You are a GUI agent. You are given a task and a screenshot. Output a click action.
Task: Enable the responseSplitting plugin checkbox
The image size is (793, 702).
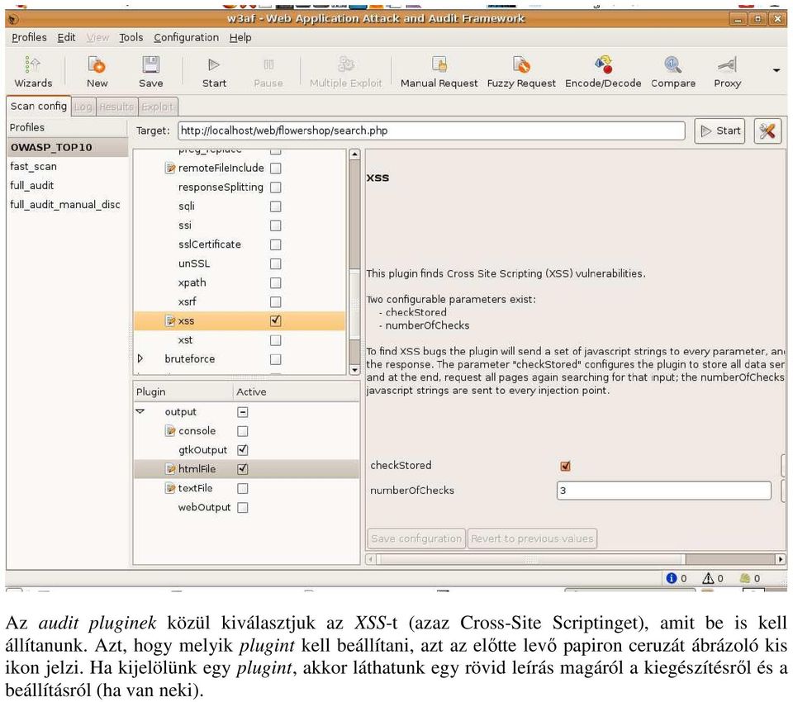pyautogui.click(x=275, y=187)
